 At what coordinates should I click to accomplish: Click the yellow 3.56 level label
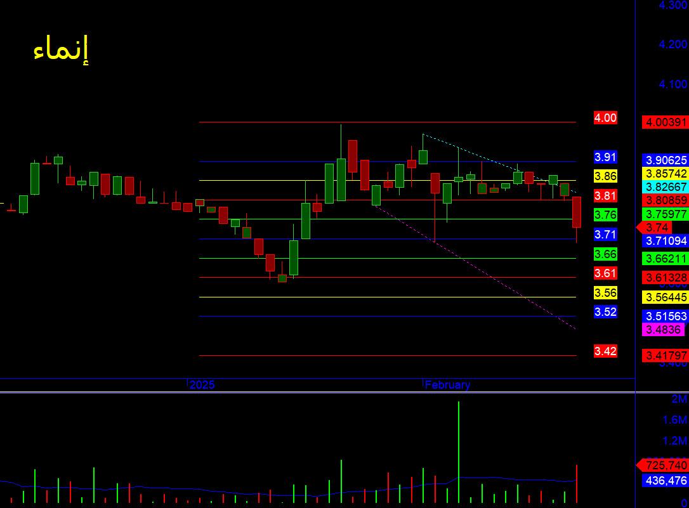[x=605, y=292]
